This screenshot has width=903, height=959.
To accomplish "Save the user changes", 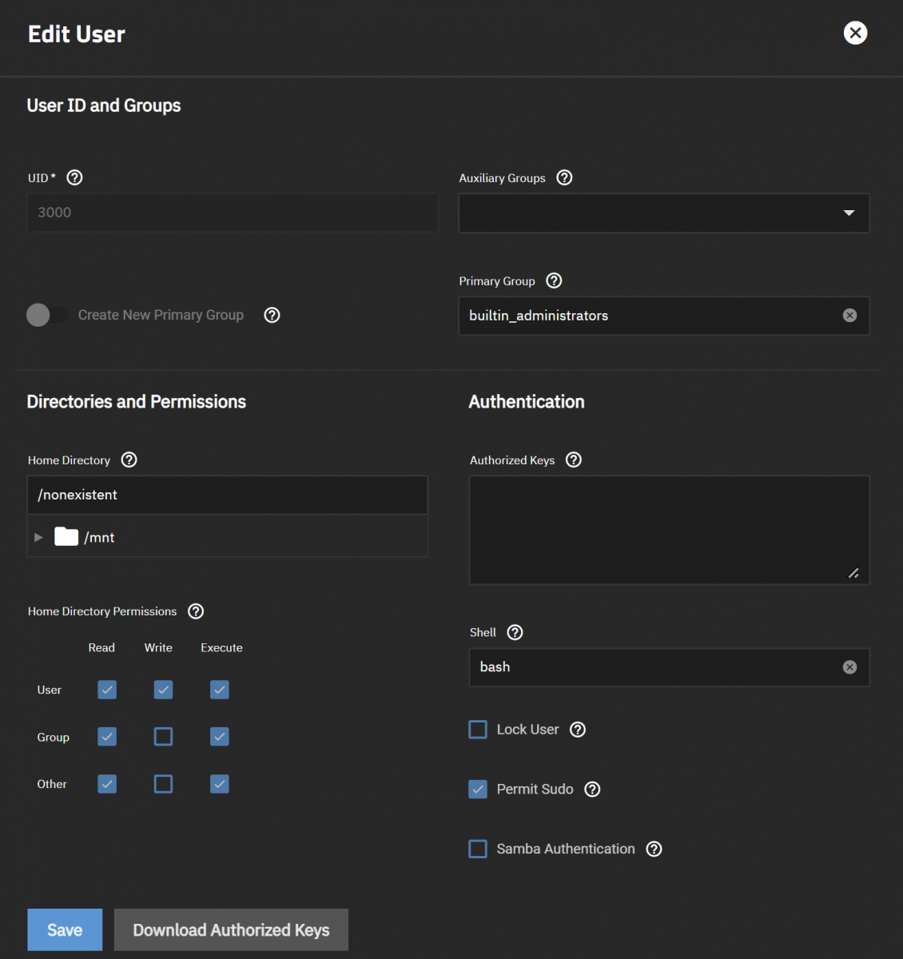I will (65, 929).
